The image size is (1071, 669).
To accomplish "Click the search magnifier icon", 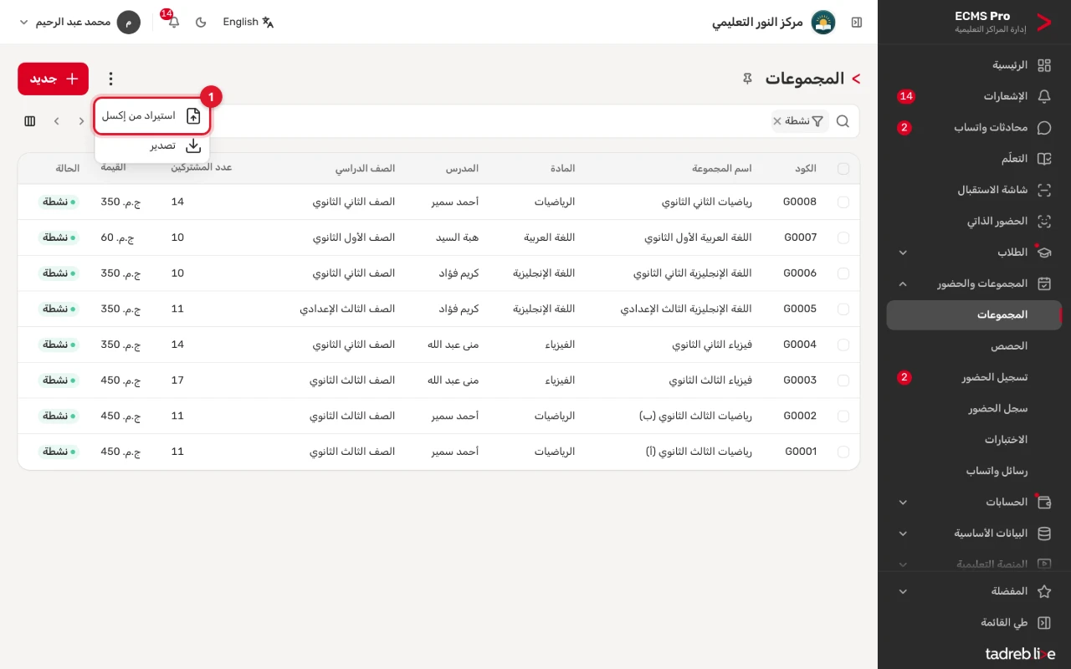I will tap(843, 121).
